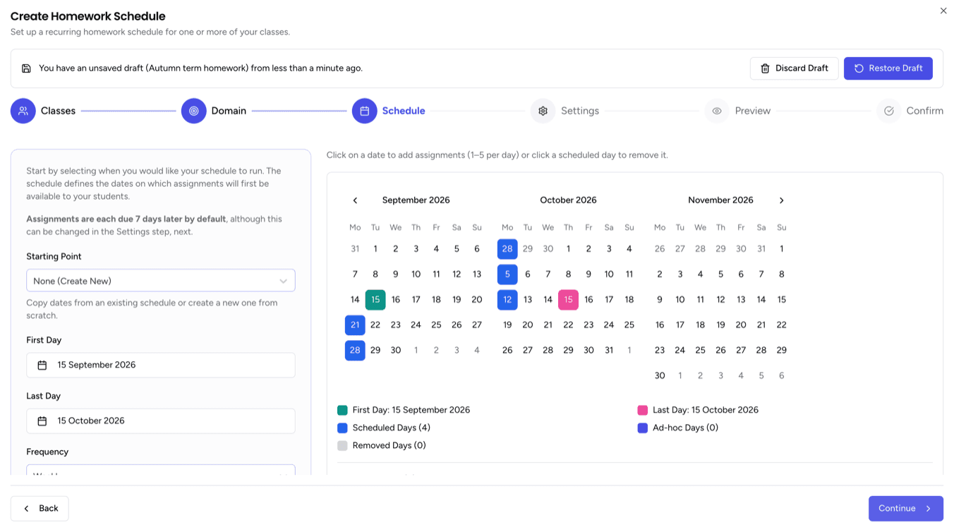This screenshot has height=532, width=954.
Task: Open the Starting Point dropdown
Action: click(x=161, y=281)
